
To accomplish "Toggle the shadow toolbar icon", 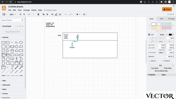I will (x=60, y=14).
